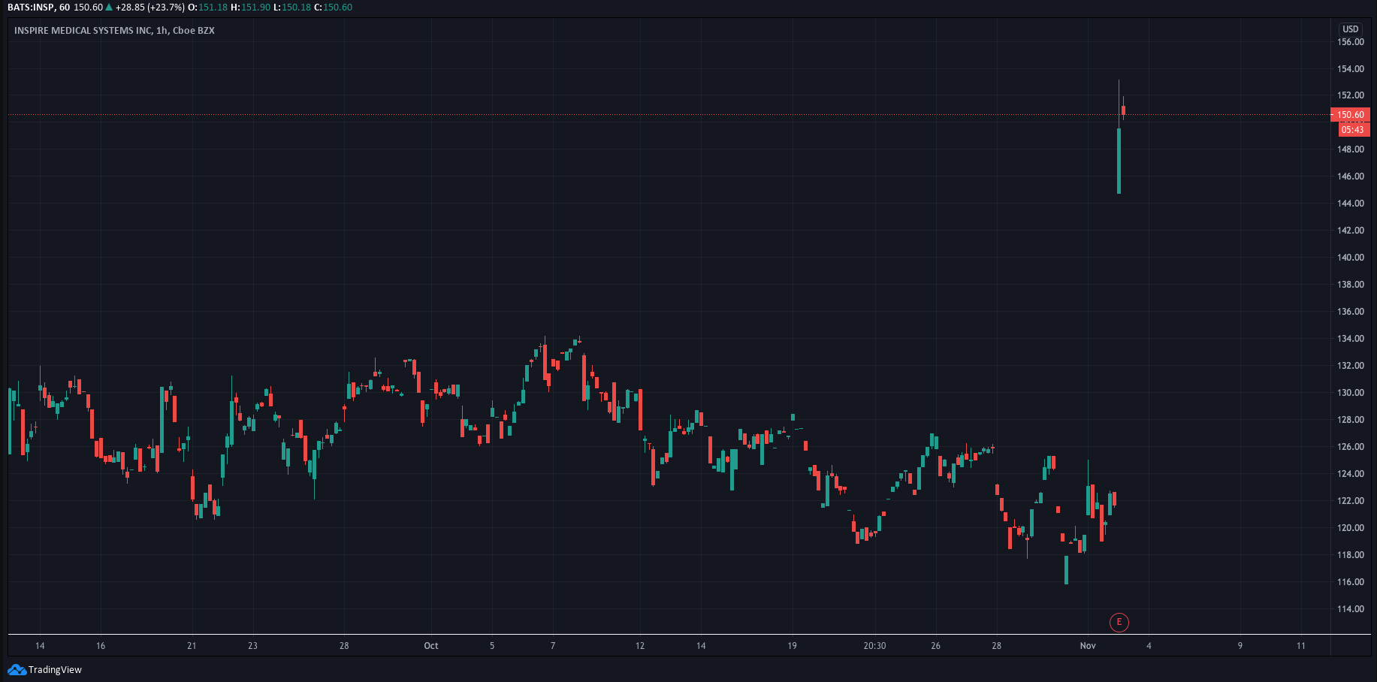Click the 144.00 price axis label
Image resolution: width=1377 pixels, height=682 pixels.
pyautogui.click(x=1350, y=204)
